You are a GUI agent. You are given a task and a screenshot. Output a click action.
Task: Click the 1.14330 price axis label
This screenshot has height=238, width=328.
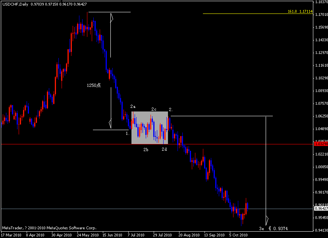coord(322,40)
